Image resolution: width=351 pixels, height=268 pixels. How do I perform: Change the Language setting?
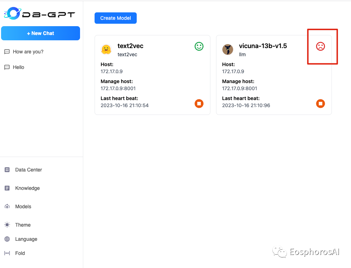click(x=26, y=239)
